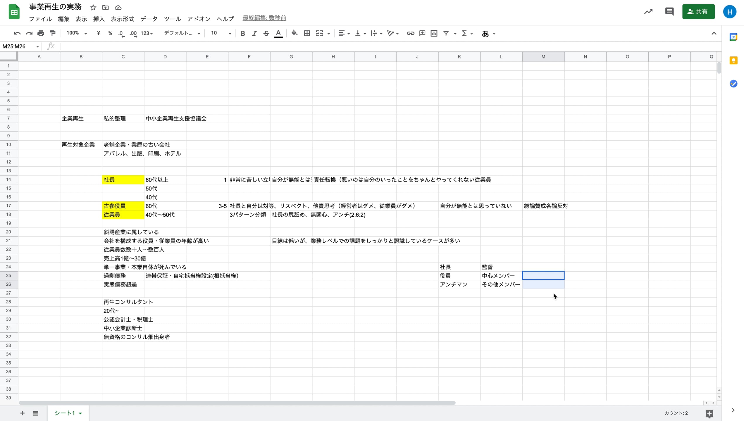Open version history via 最終編集 link
This screenshot has width=744, height=421.
(x=264, y=18)
